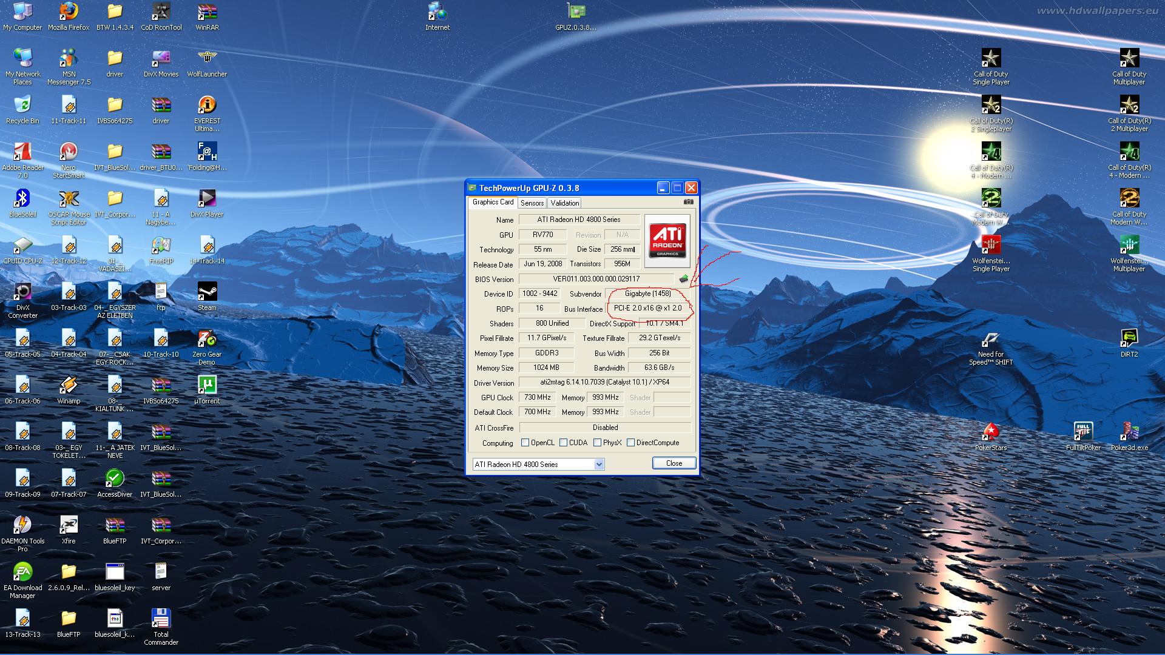Launch Mozilla Firefox from desktop
This screenshot has height=655, width=1165.
tap(69, 16)
